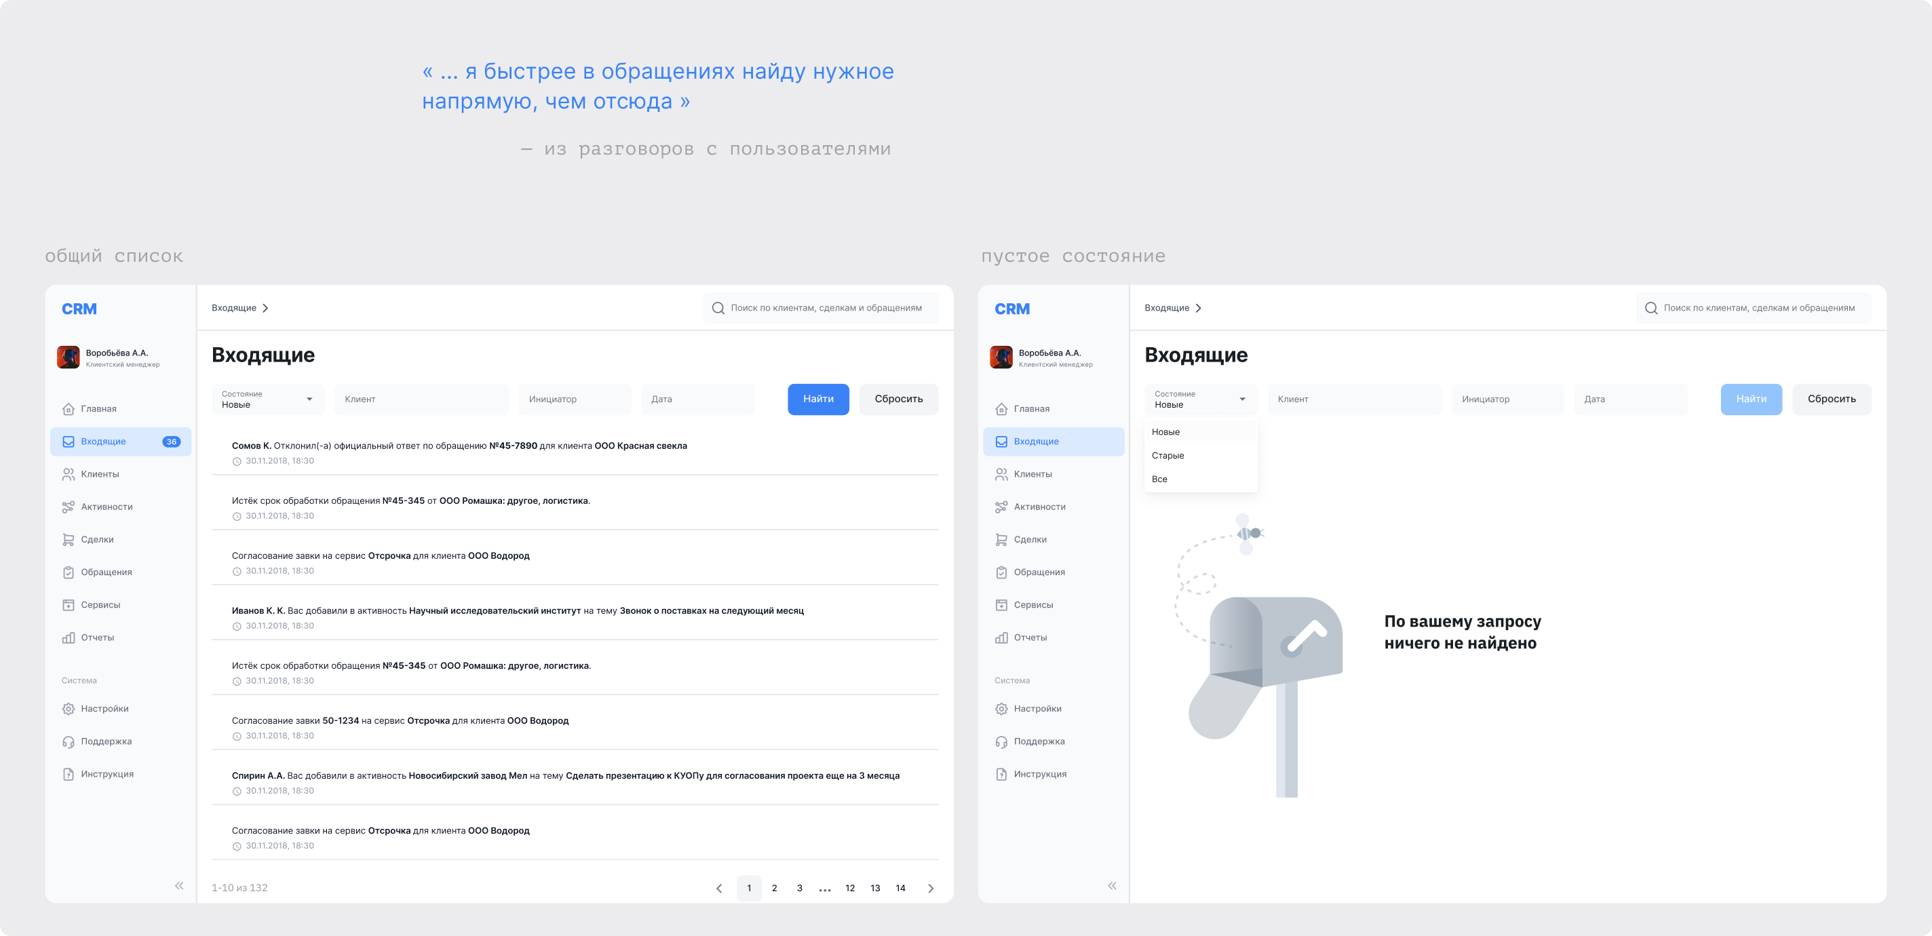The width and height of the screenshot is (1932, 936).
Task: Click Клиенты icon in left sidebar
Action: point(69,474)
